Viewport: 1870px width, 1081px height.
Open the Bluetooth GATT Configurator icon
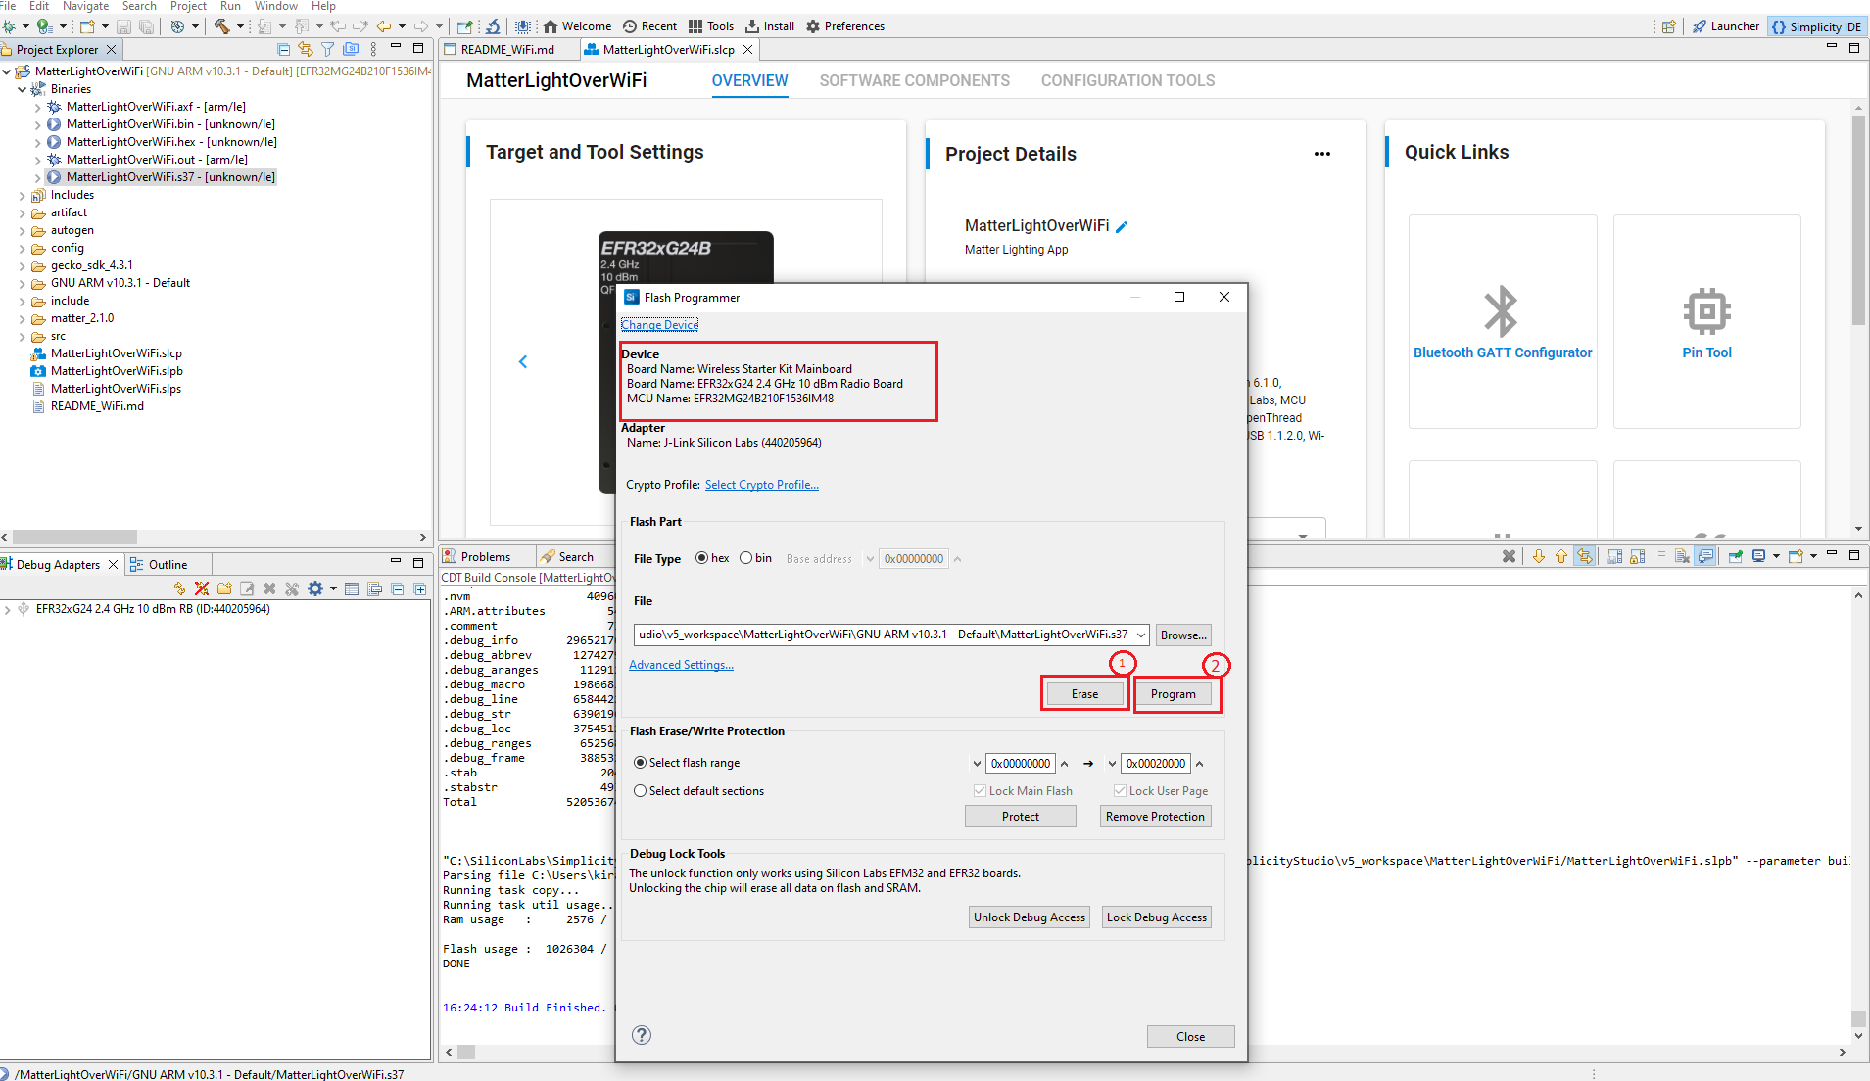click(x=1501, y=313)
